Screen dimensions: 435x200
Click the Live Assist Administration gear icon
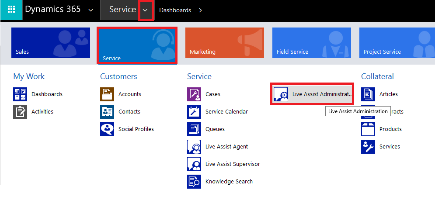coord(281,94)
